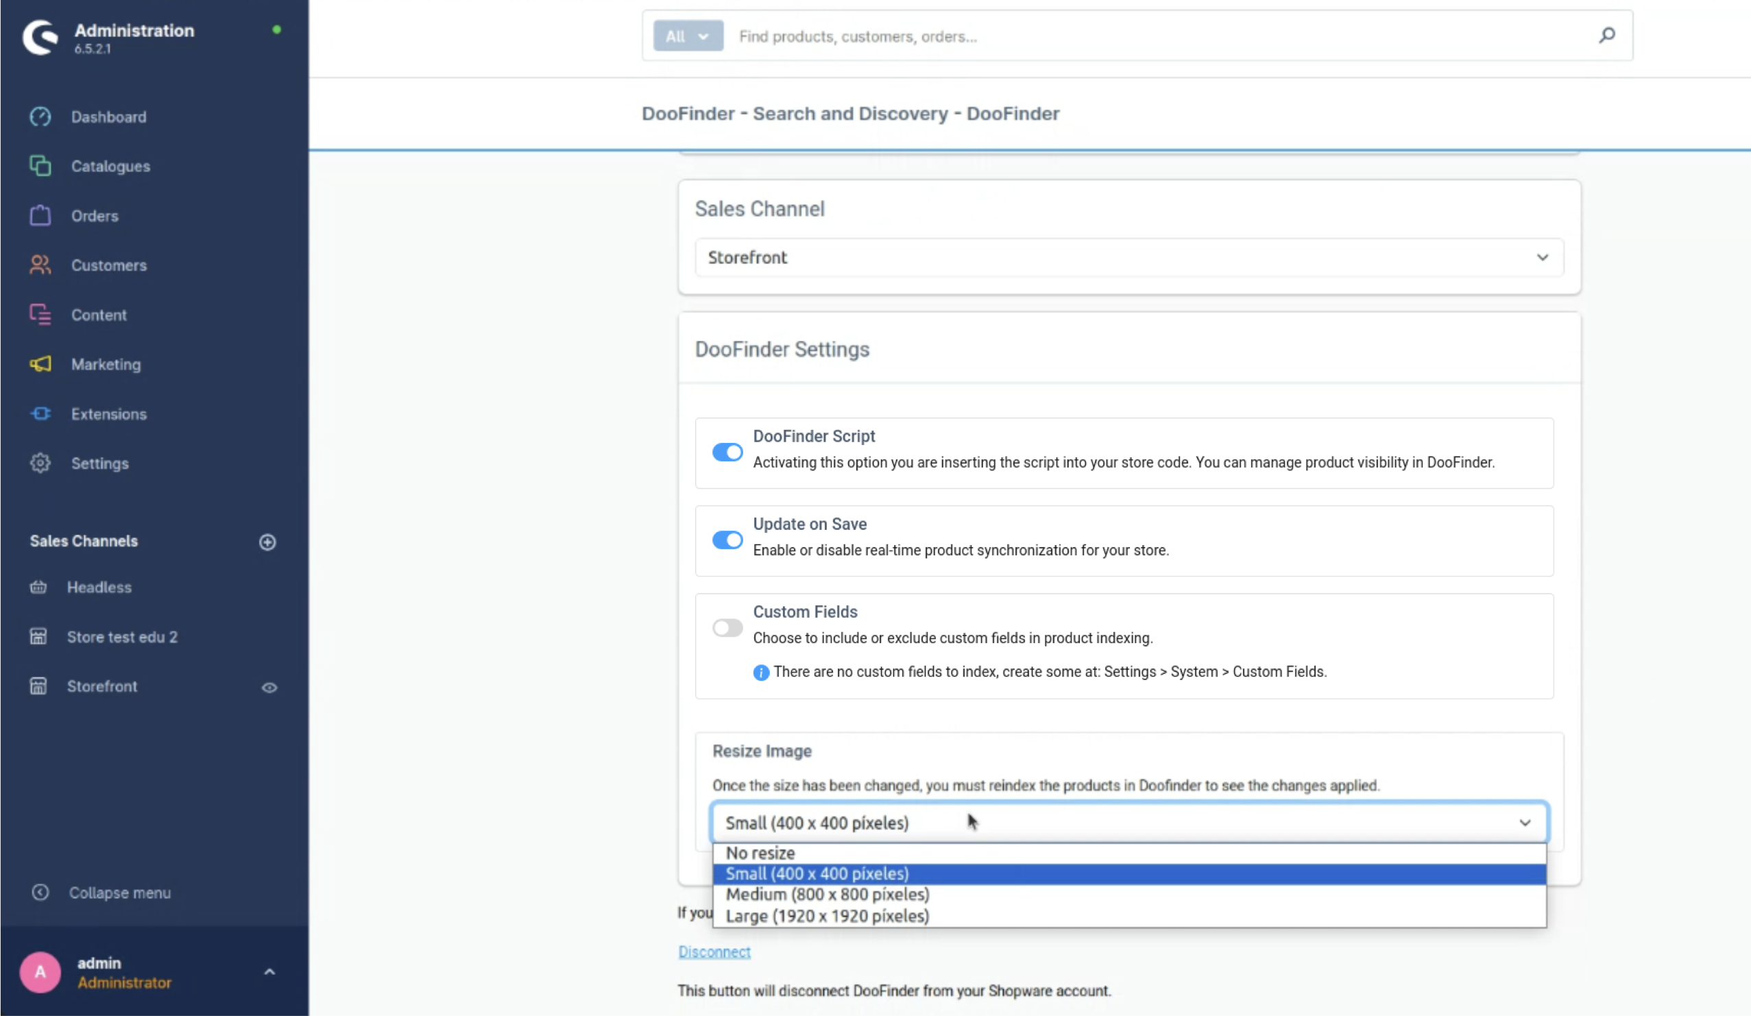Image resolution: width=1751 pixels, height=1016 pixels.
Task: Click the Sales Channels section heading
Action: point(84,541)
